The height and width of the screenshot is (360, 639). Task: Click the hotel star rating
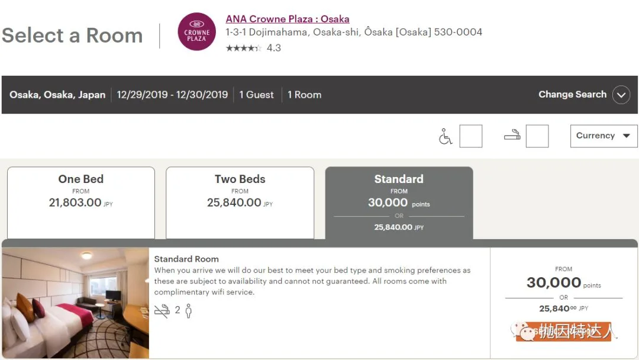click(x=243, y=48)
